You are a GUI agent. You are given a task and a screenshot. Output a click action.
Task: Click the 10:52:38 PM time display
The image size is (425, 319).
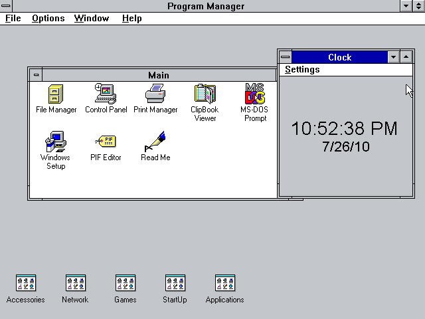(x=345, y=128)
